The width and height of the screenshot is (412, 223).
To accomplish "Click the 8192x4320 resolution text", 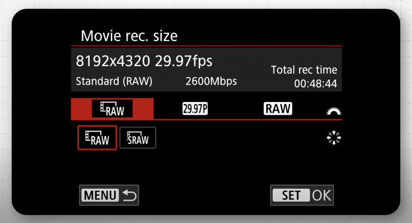I will point(111,60).
